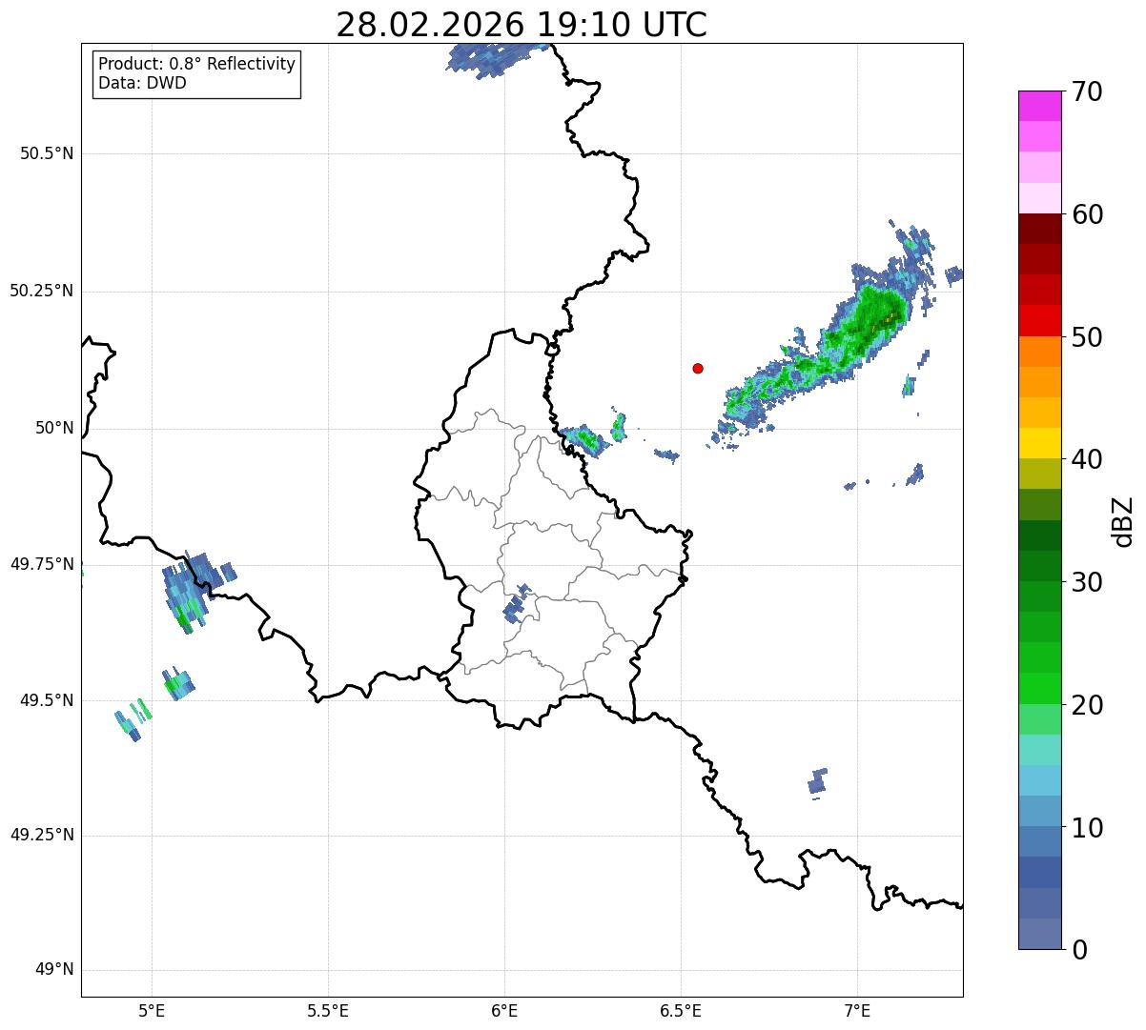The image size is (1146, 1030).
Task: Click colorbar tick label '30'
Action: pyautogui.click(x=1087, y=582)
